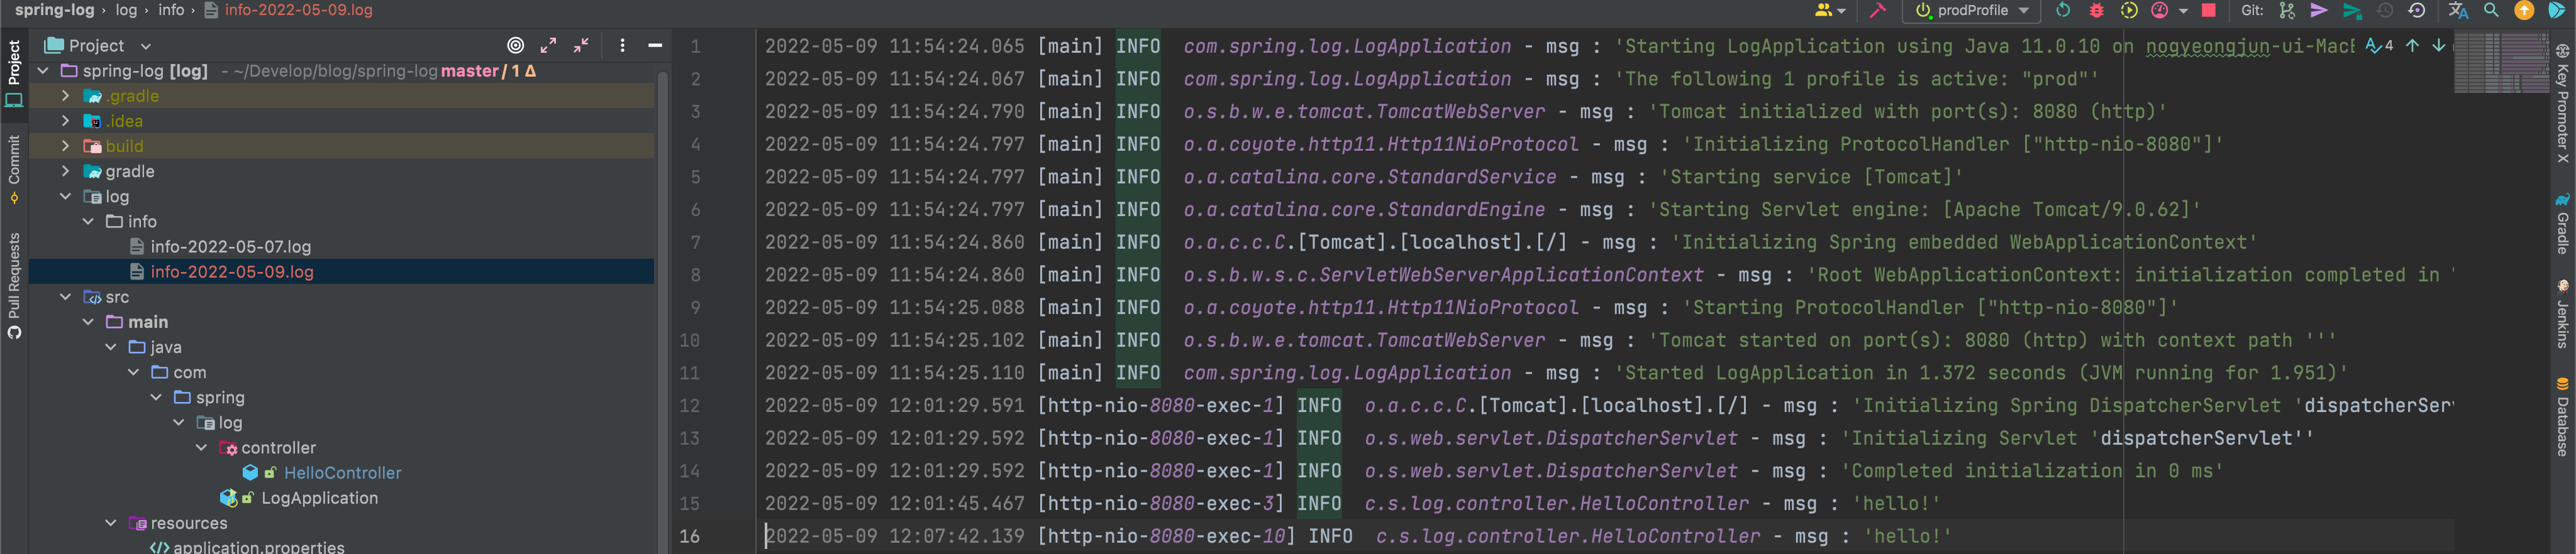
Task: Click the Build project hammer icon
Action: click(1878, 11)
